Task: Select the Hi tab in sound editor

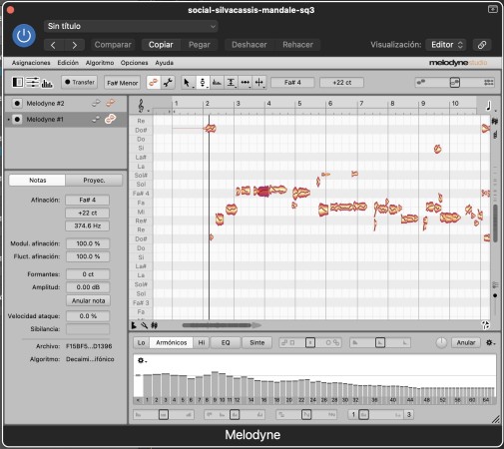Action: [x=202, y=342]
